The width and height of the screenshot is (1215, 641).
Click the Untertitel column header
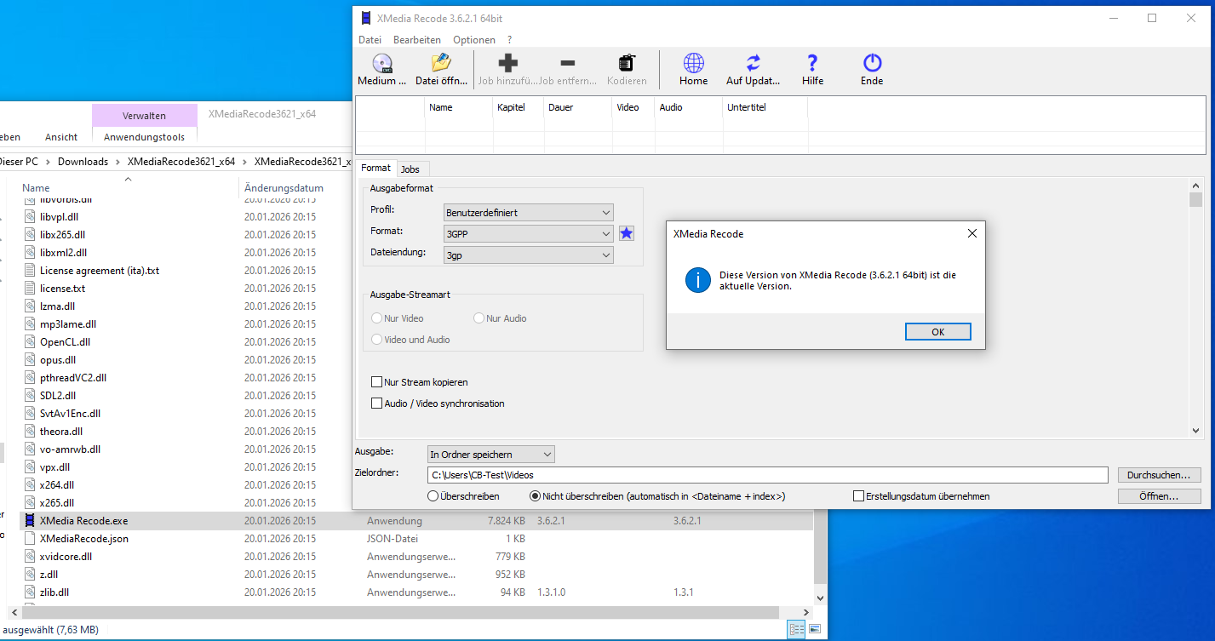click(747, 107)
